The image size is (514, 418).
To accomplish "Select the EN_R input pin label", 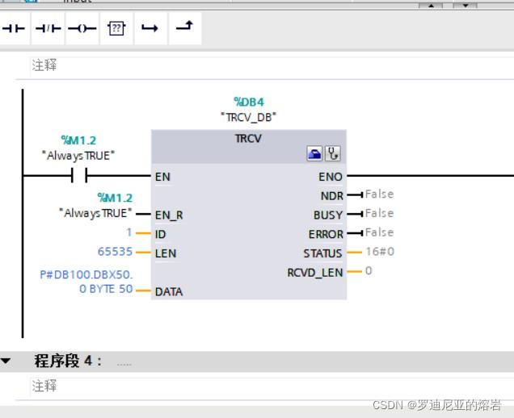I will pos(169,215).
